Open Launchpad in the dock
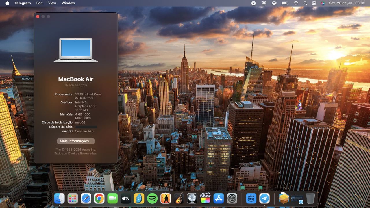This screenshot has height=208, width=370. pos(73,198)
